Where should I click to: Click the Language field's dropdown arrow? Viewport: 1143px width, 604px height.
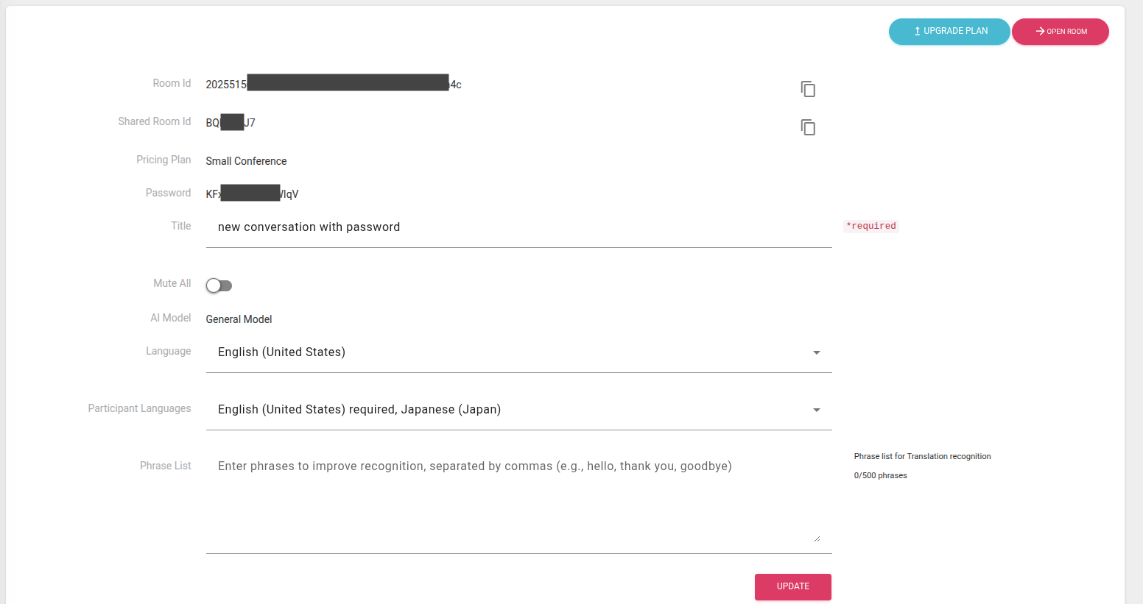point(816,353)
